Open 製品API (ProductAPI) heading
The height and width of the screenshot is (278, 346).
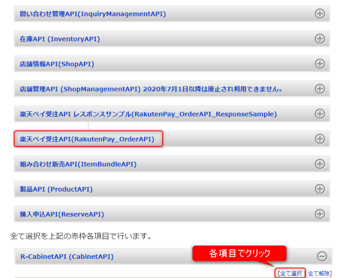click(56, 189)
